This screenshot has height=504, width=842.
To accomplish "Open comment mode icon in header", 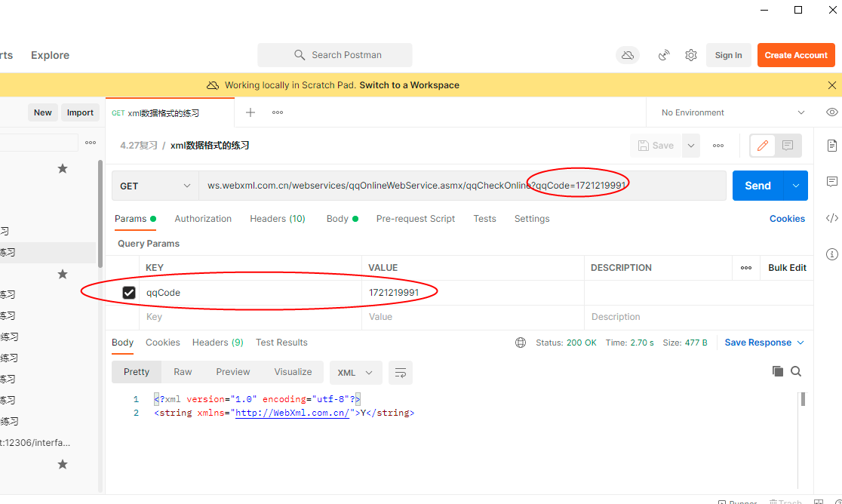I will click(788, 146).
